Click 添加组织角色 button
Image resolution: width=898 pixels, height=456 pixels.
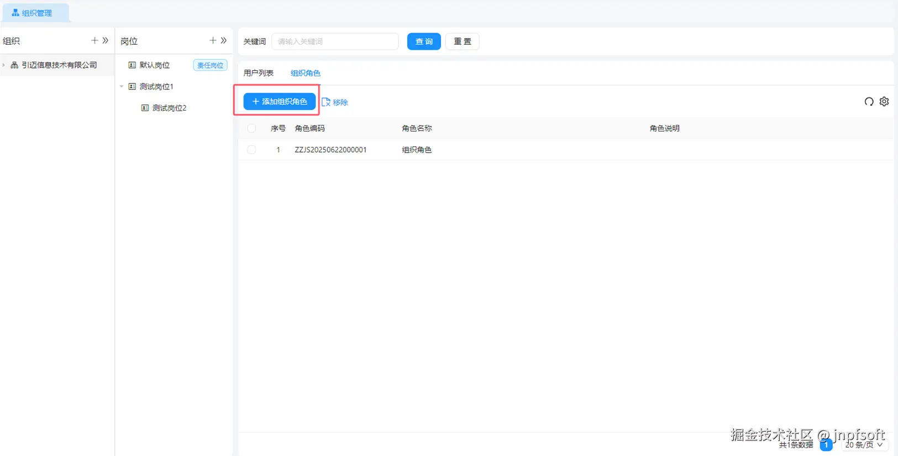coord(280,102)
